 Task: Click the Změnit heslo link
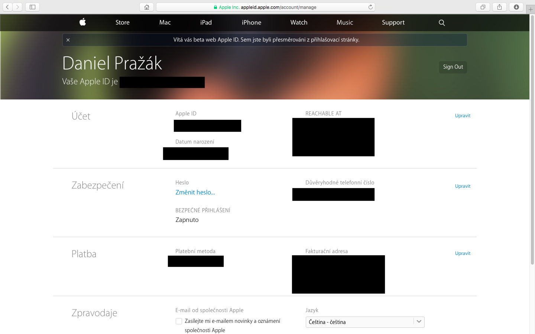point(195,192)
